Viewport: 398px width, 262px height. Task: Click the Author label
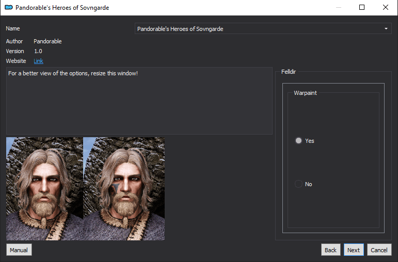point(14,41)
